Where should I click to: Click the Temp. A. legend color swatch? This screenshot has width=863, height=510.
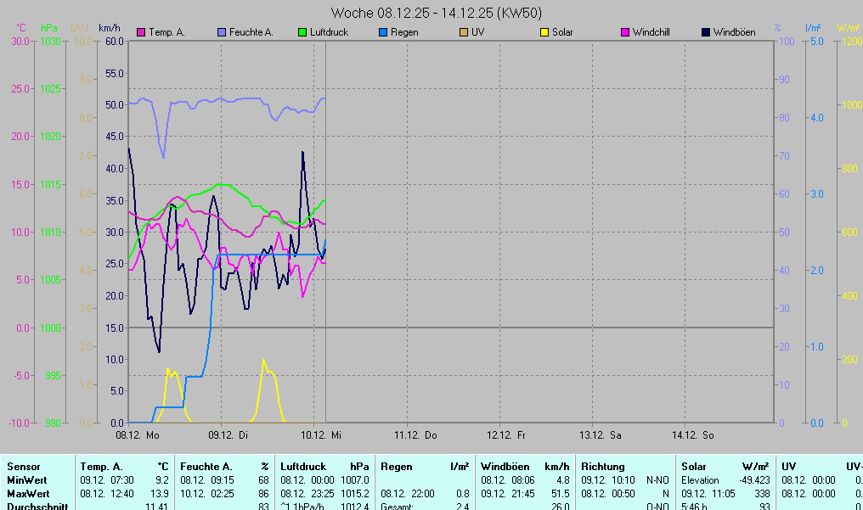[x=142, y=32]
